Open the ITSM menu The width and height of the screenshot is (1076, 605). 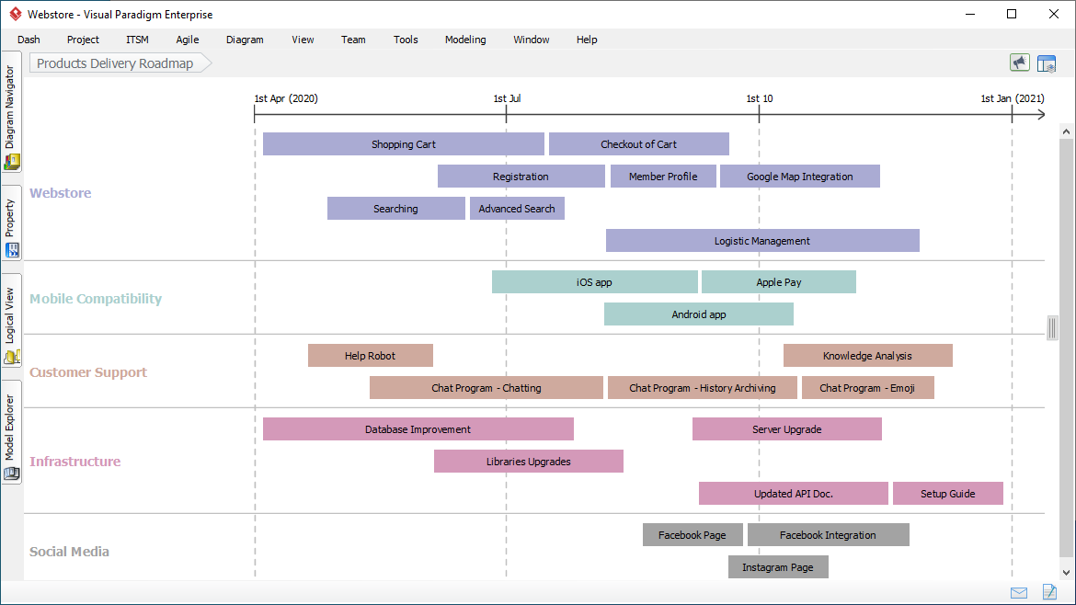[x=136, y=40]
